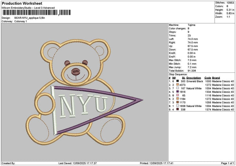Screen dimensions: 236x166
Task: Select the 'Page 1 of 1' footer text
Action: coord(228,163)
